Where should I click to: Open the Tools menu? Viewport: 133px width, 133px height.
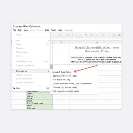[x=53, y=30]
